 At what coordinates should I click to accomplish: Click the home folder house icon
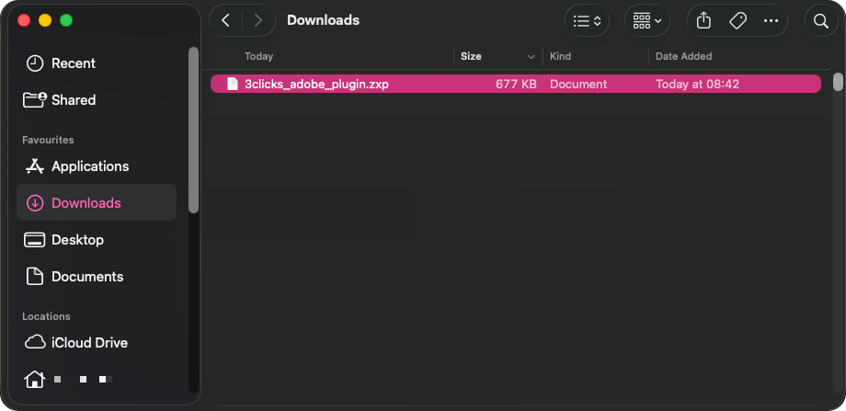[35, 379]
